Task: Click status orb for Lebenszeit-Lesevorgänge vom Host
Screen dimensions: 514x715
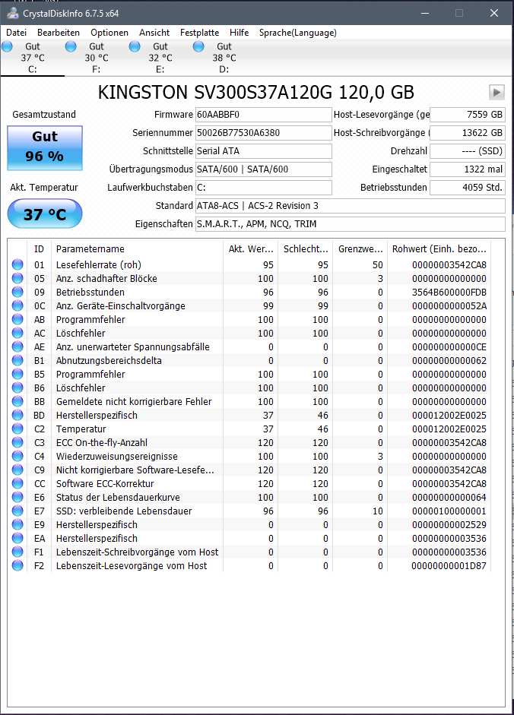Action: (17, 565)
